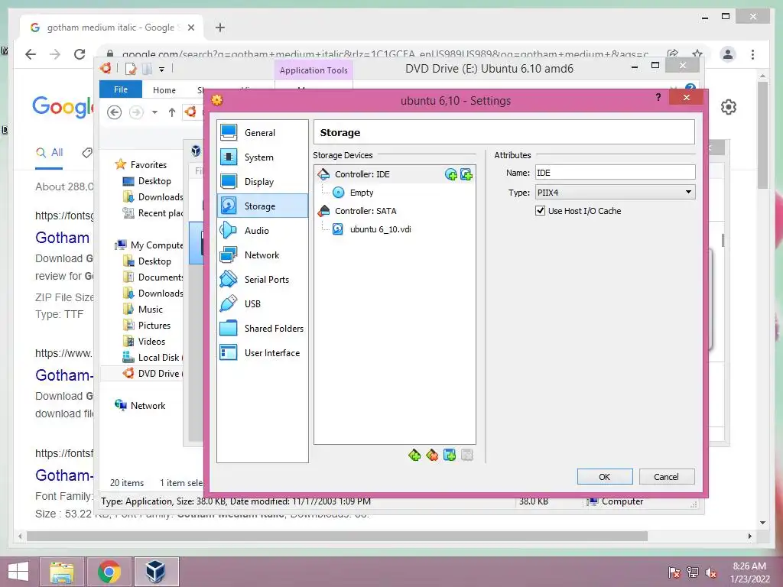This screenshot has height=587, width=783.
Task: Switch to Chrome from the taskbar
Action: [x=109, y=572]
